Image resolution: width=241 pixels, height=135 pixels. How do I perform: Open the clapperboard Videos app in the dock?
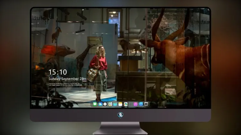pyautogui.click(x=115, y=104)
